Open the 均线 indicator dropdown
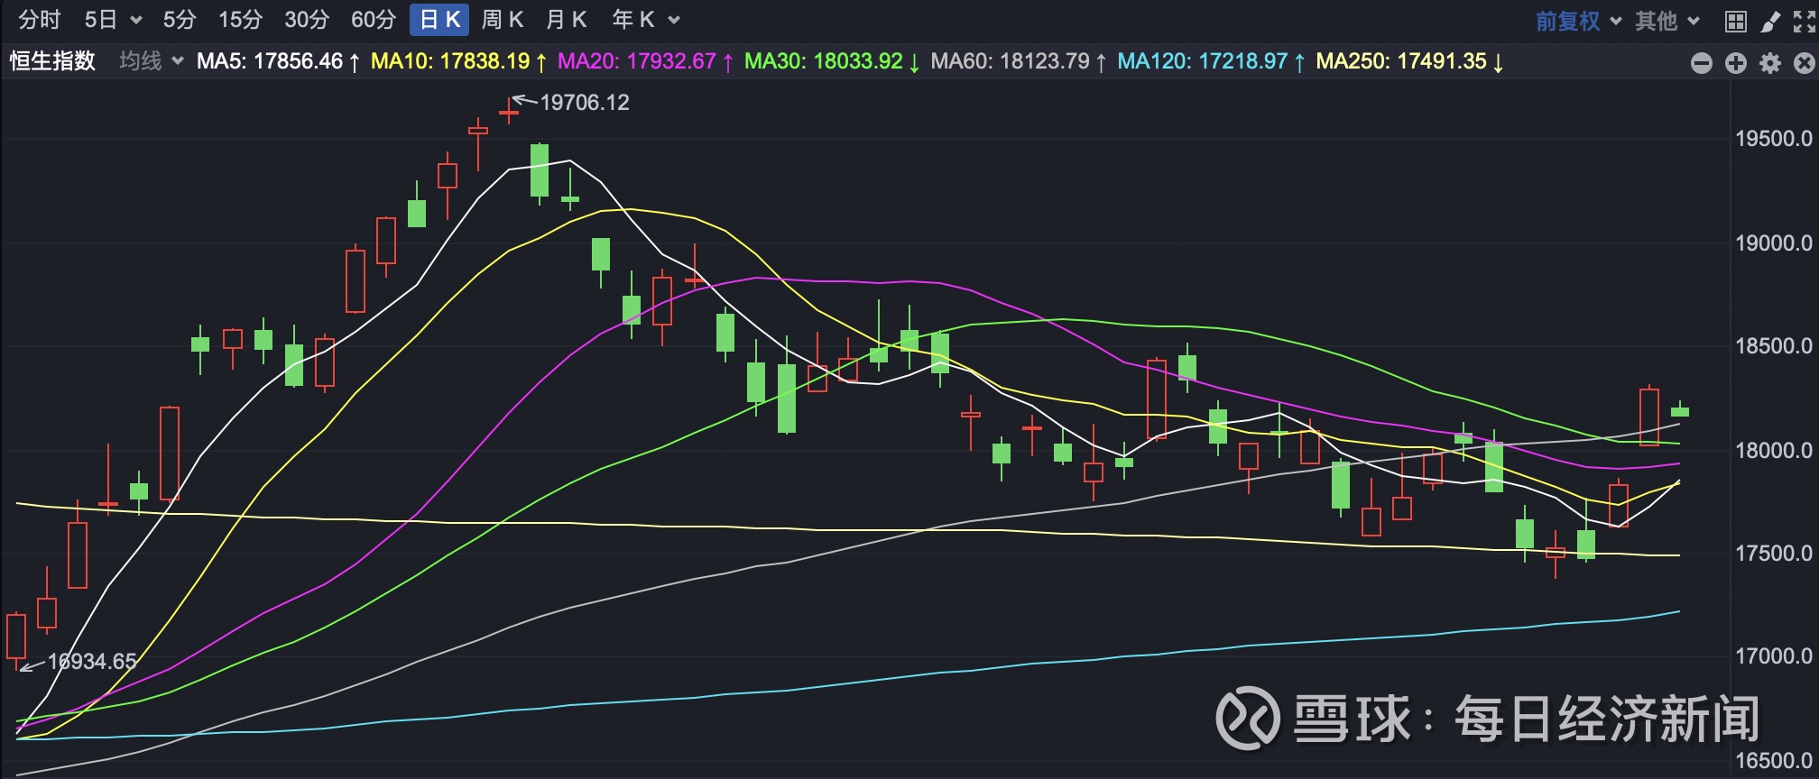 [x=152, y=61]
